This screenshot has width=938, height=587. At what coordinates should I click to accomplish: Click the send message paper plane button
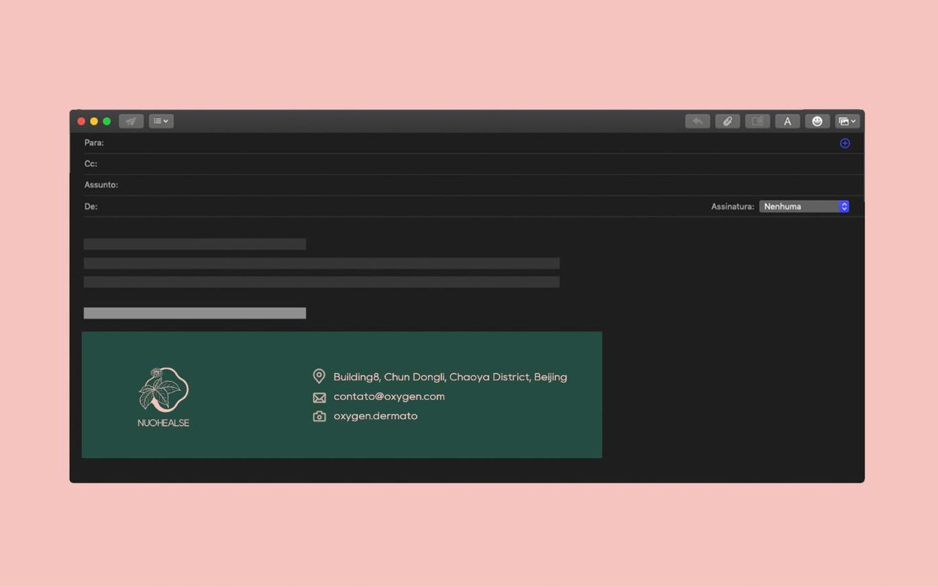click(130, 122)
